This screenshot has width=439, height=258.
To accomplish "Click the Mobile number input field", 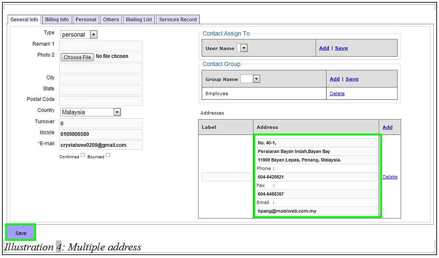I will coord(101,134).
